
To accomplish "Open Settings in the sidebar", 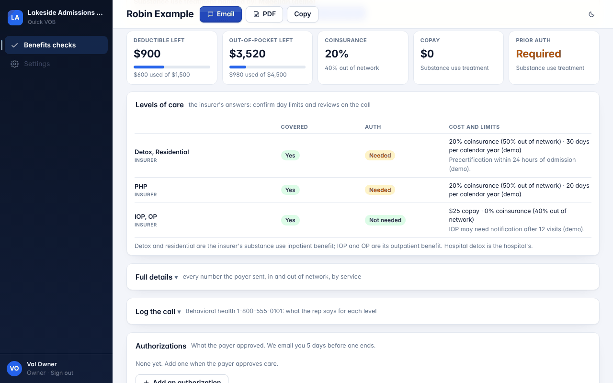I will click(x=56, y=64).
